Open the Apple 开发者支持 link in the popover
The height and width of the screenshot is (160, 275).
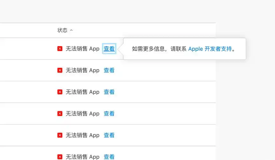pyautogui.click(x=210, y=49)
